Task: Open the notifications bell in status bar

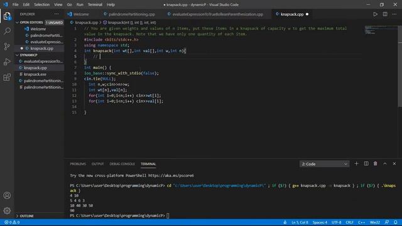Action: coord(396,222)
